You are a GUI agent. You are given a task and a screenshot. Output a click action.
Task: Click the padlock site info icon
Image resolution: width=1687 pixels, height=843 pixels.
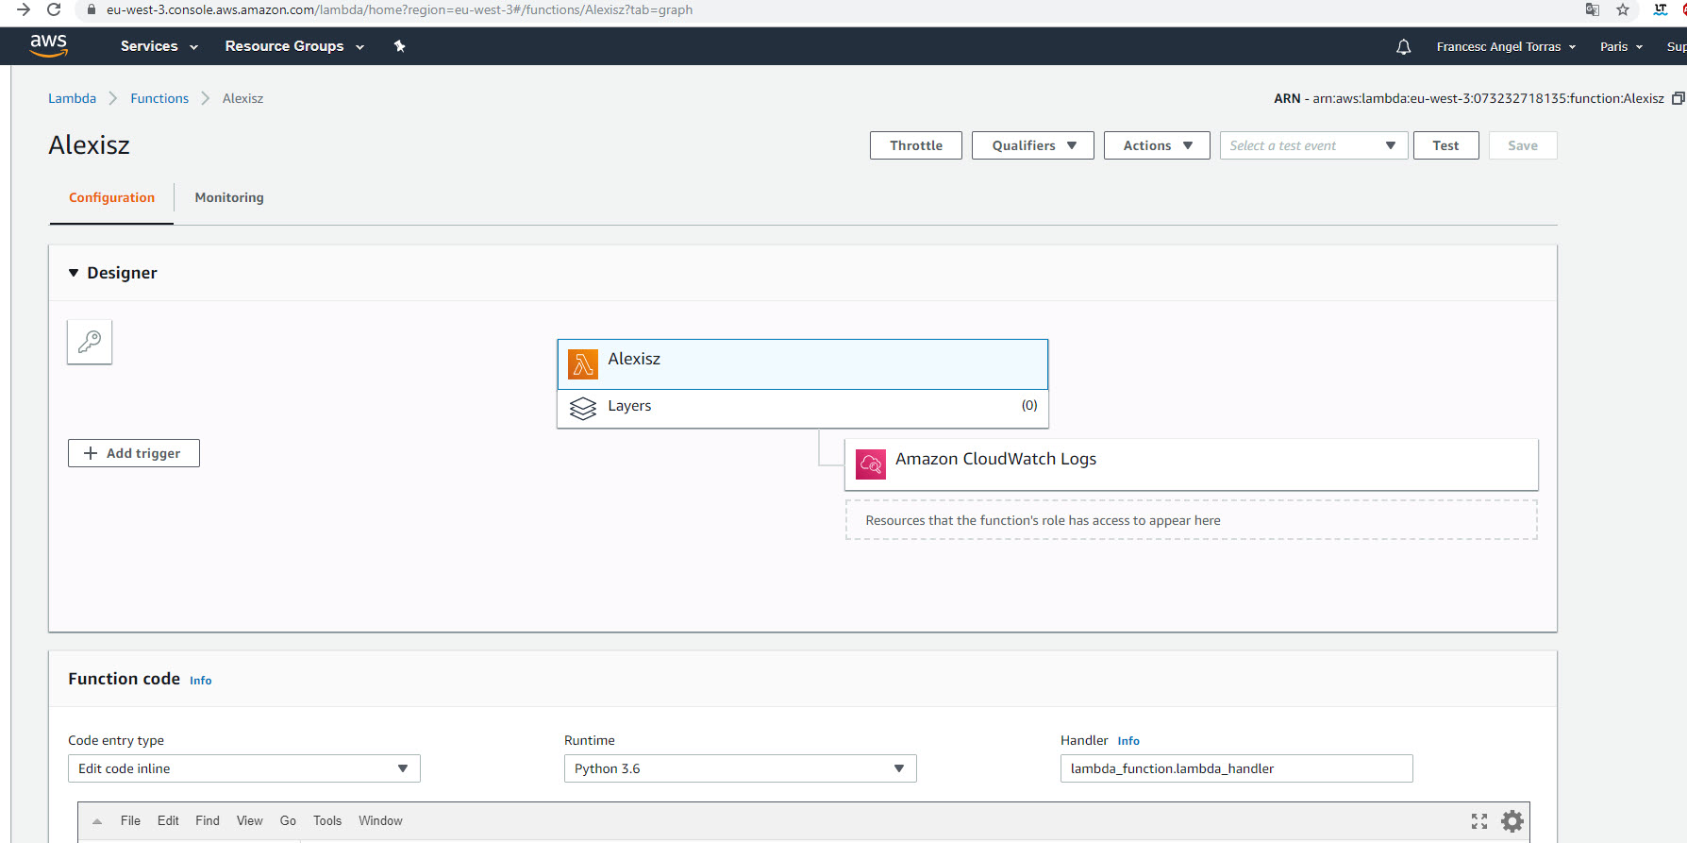92,9
